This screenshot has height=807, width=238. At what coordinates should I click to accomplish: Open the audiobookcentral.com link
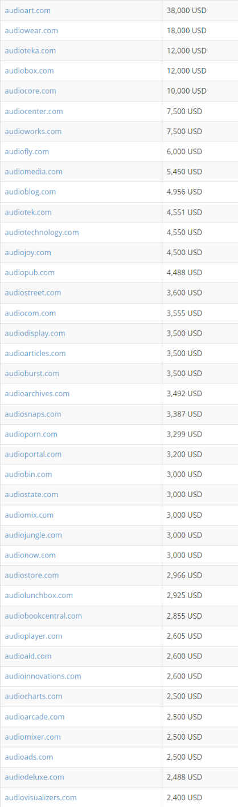click(x=43, y=616)
